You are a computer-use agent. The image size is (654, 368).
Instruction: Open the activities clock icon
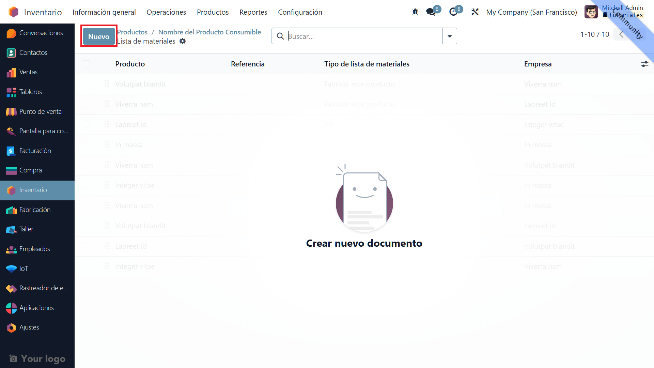[x=453, y=12]
